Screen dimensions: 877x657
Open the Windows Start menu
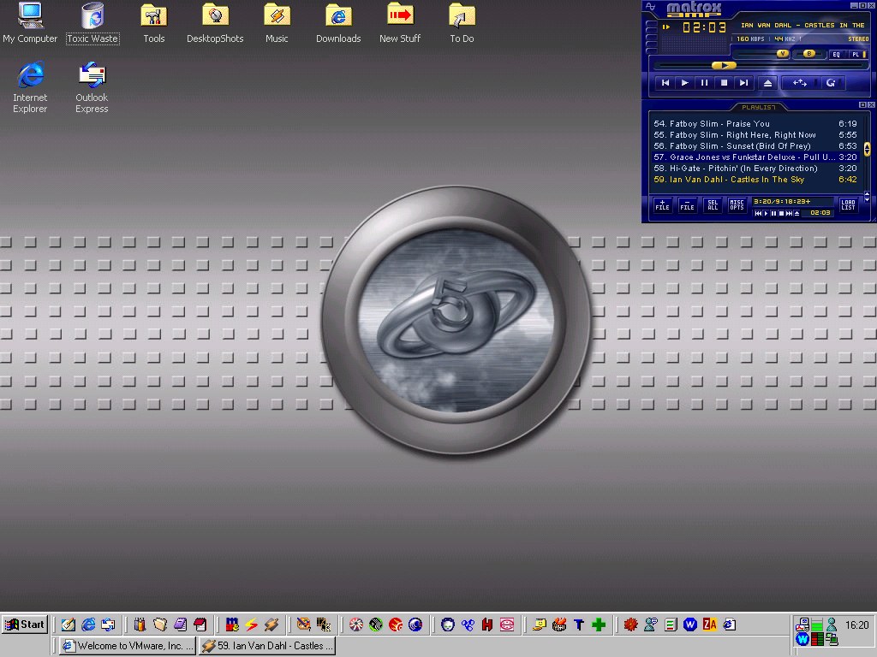click(24, 624)
